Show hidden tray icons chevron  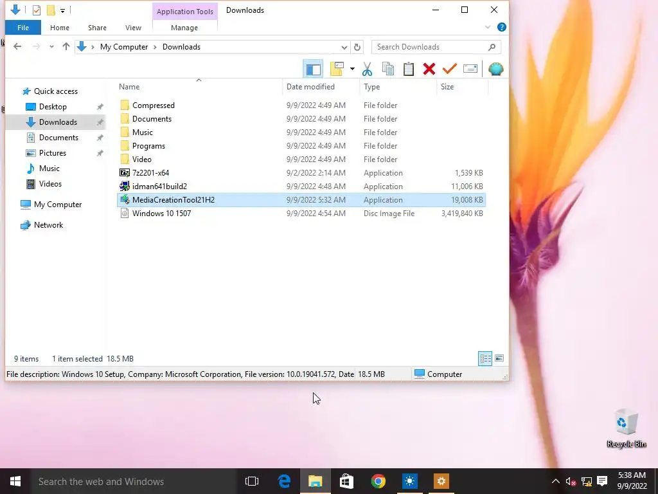(555, 481)
